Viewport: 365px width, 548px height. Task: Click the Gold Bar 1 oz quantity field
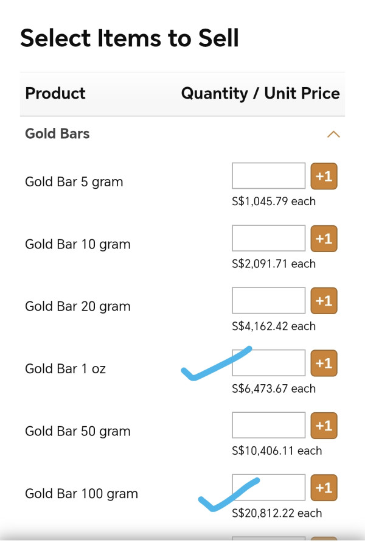268,363
